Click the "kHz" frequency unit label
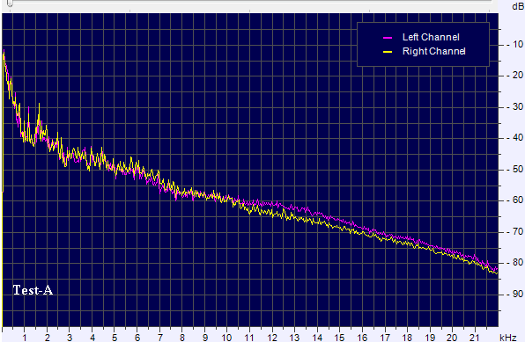Screen dimensions: 525x342 point(507,338)
